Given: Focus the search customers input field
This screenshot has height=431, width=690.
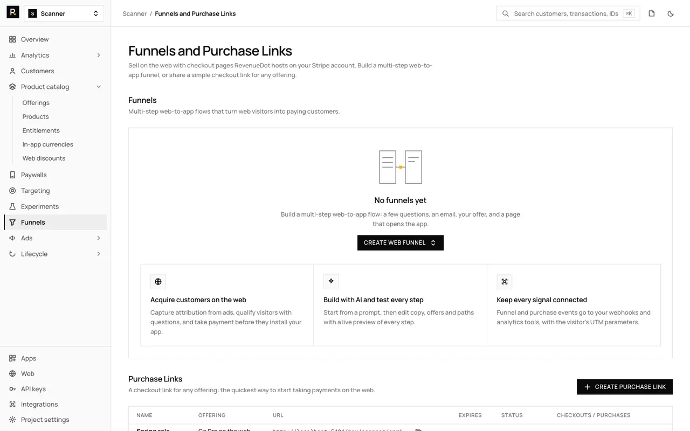Looking at the screenshot, I should point(568,13).
